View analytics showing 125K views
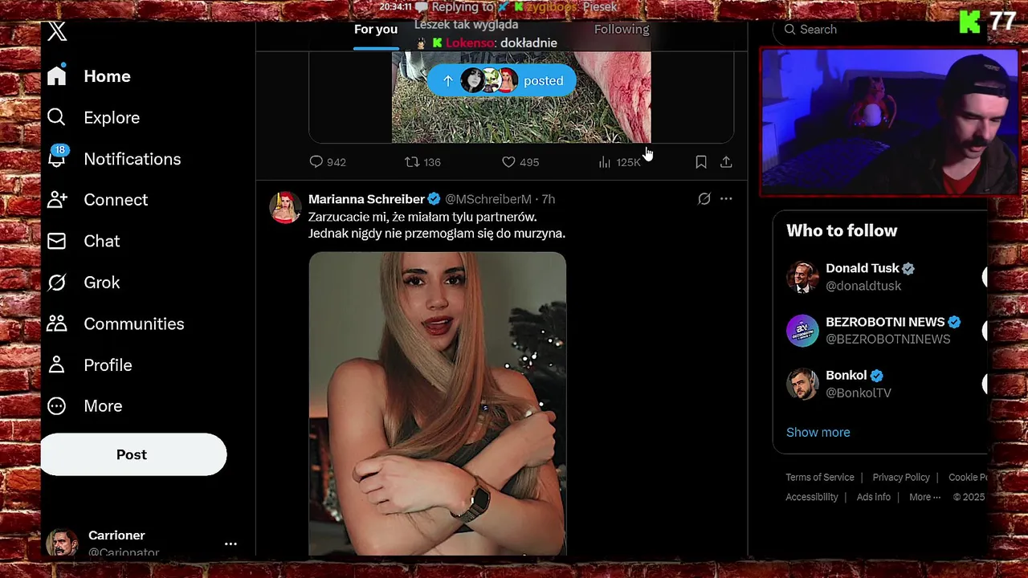 point(619,162)
